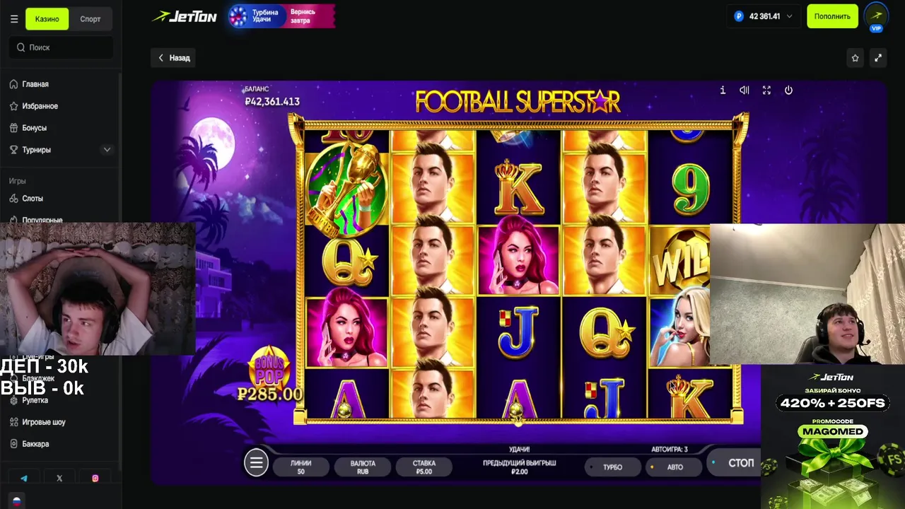Open the Telegram social icon
The height and width of the screenshot is (509, 905).
(x=24, y=479)
